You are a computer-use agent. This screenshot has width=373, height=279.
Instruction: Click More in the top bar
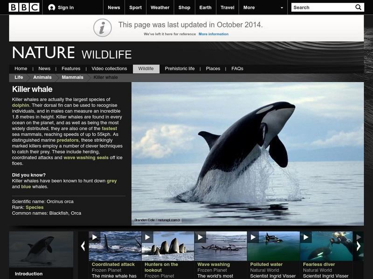pos(249,7)
